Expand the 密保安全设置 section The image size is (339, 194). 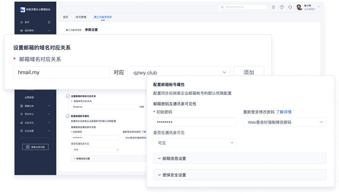click(240, 175)
